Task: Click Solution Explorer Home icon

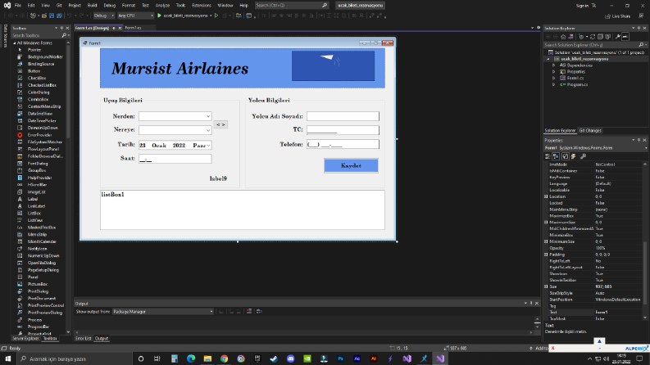Action: pos(563,37)
